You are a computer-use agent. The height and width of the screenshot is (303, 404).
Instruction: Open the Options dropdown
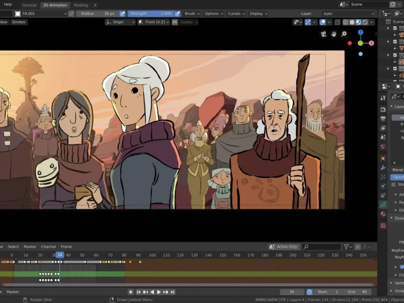[x=214, y=14]
